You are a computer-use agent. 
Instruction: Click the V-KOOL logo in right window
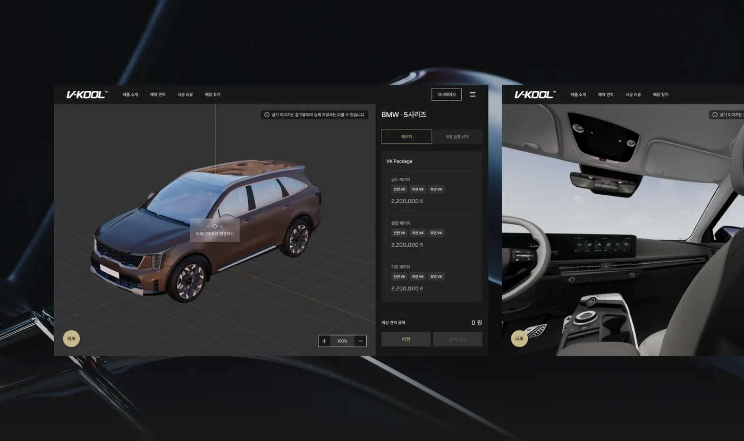pyautogui.click(x=535, y=94)
